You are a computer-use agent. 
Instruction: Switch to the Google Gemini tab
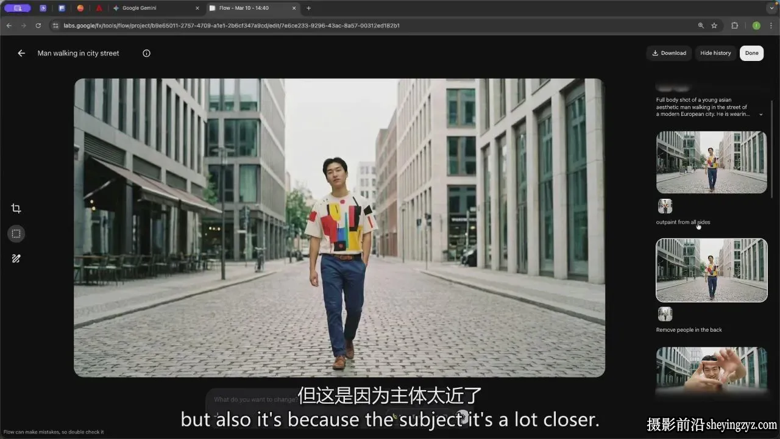point(156,8)
